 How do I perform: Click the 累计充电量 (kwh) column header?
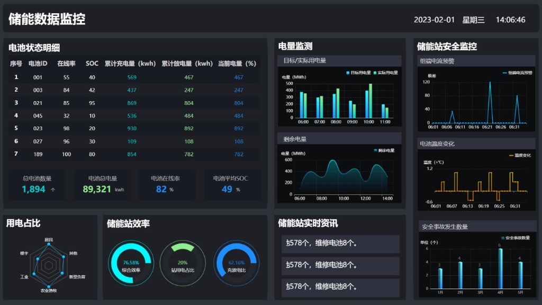130,64
